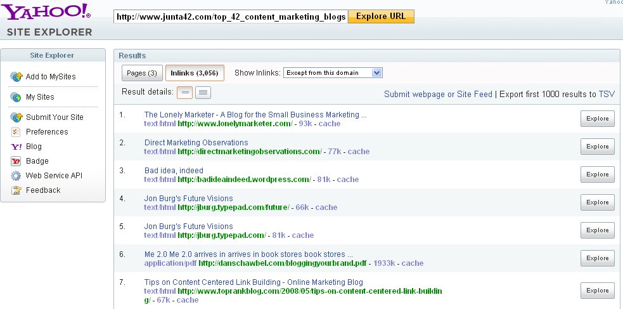Open cache for directmarketingobservations.com result
623x309 pixels.
coord(358,152)
